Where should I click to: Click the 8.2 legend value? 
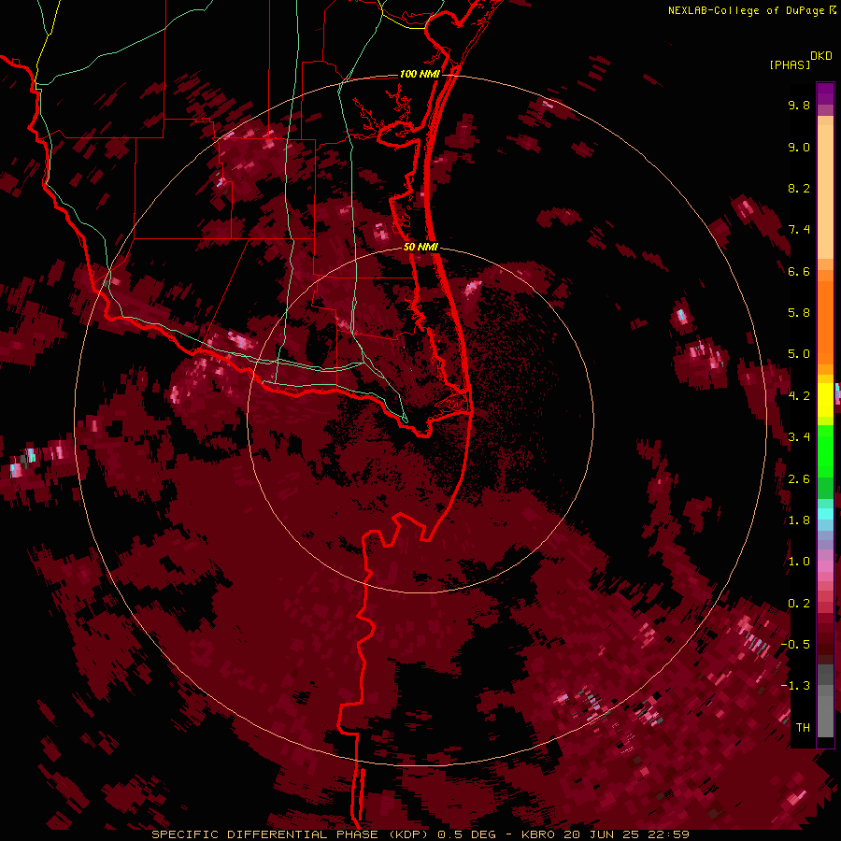pos(799,188)
